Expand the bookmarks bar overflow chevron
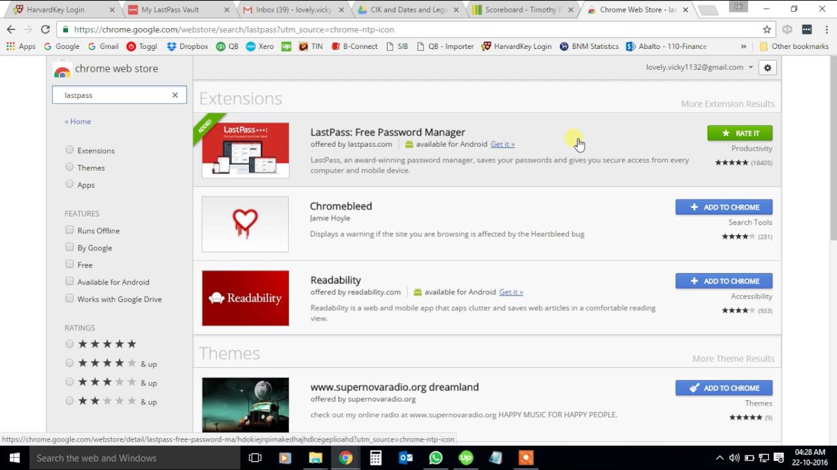This screenshot has height=470, width=837. (x=743, y=46)
